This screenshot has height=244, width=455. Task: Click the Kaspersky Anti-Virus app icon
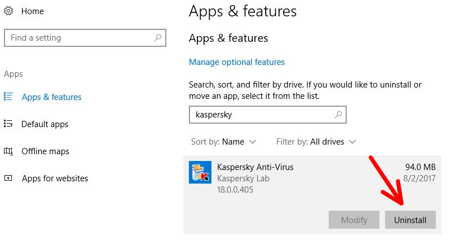(x=200, y=172)
